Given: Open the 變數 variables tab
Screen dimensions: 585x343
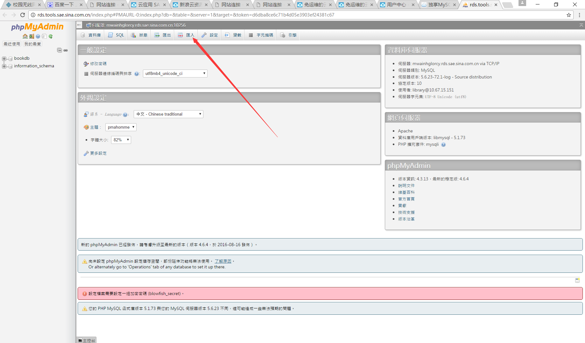Looking at the screenshot, I should coord(233,35).
